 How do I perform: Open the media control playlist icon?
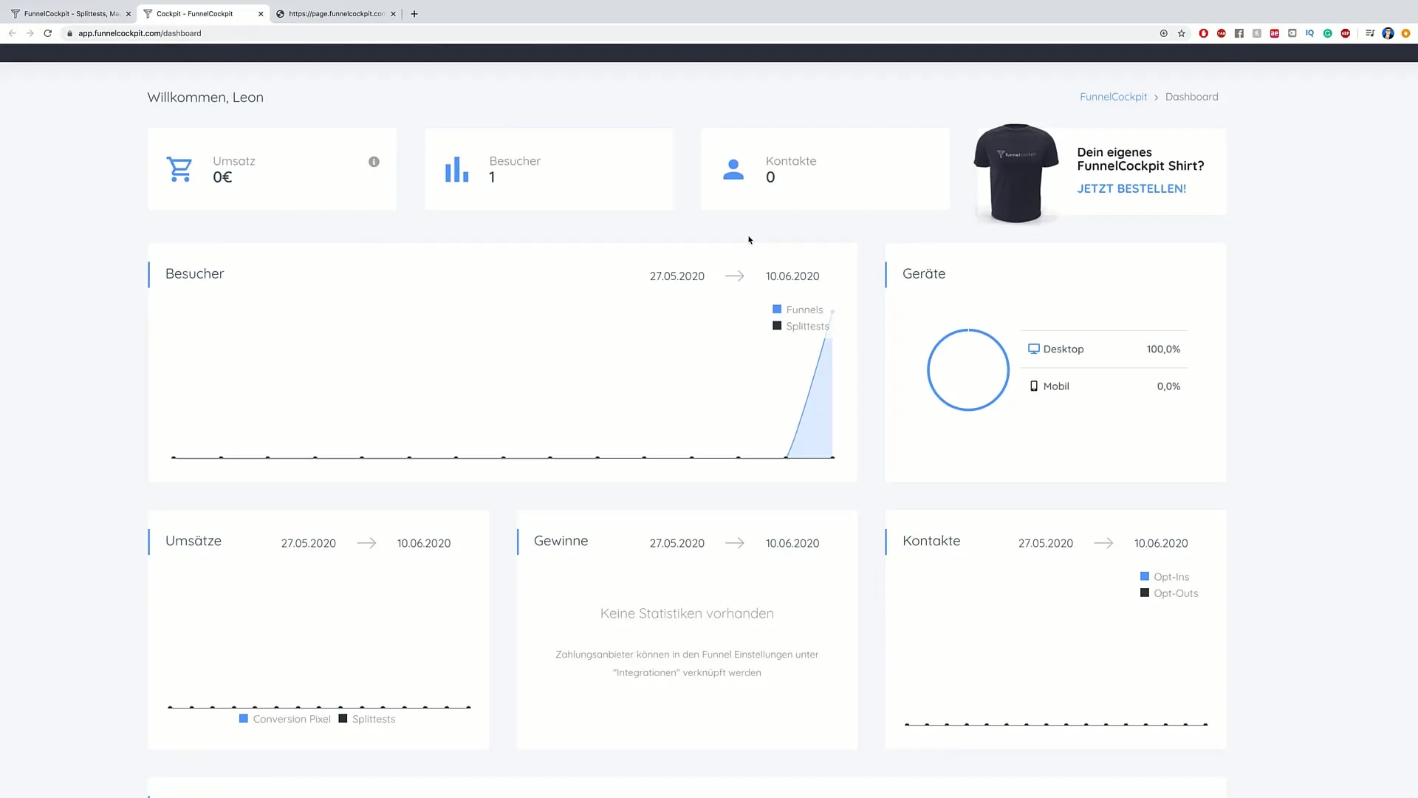pos(1370,33)
